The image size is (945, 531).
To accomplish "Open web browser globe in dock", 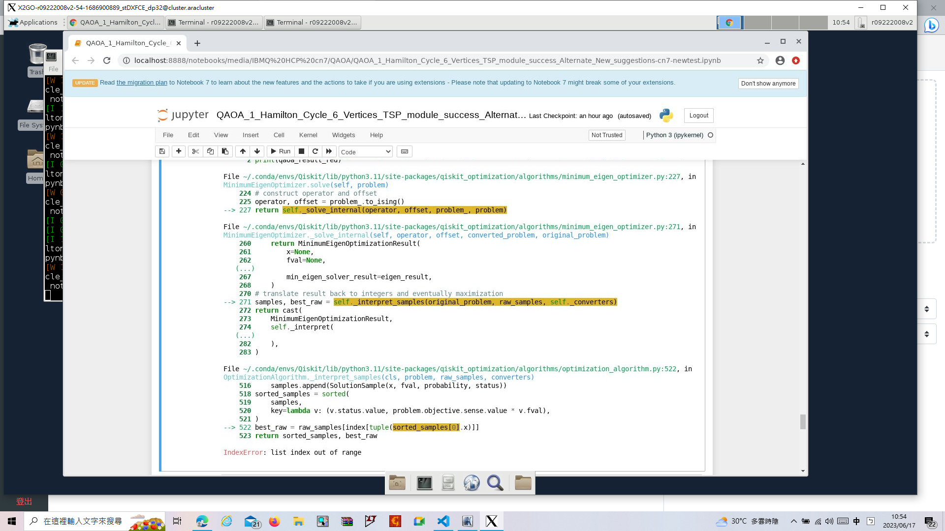I will (472, 483).
